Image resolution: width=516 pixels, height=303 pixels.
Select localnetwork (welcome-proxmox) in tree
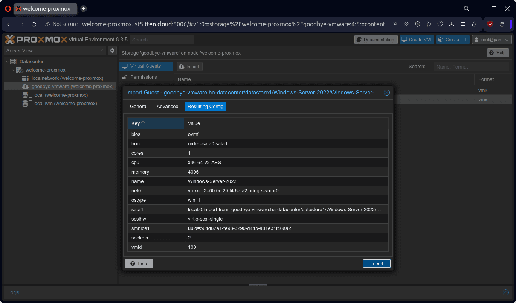(x=67, y=78)
